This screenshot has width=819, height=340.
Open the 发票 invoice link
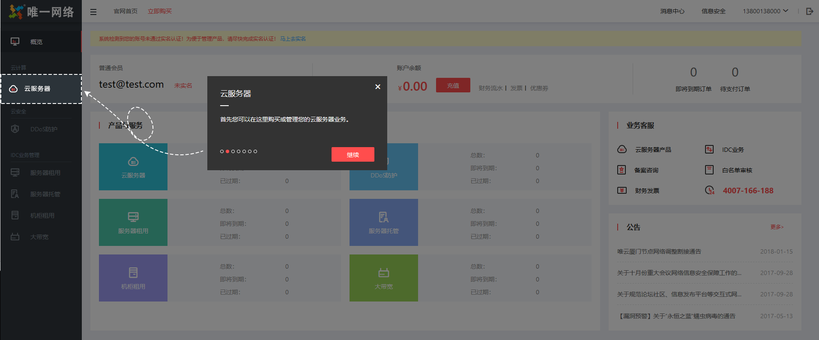pos(516,88)
